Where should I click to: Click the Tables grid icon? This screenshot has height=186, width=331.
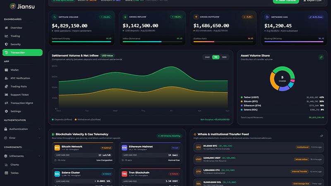[x=6, y=173]
